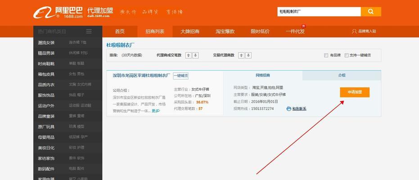Click the 申请加盟 orange button

tap(355, 92)
